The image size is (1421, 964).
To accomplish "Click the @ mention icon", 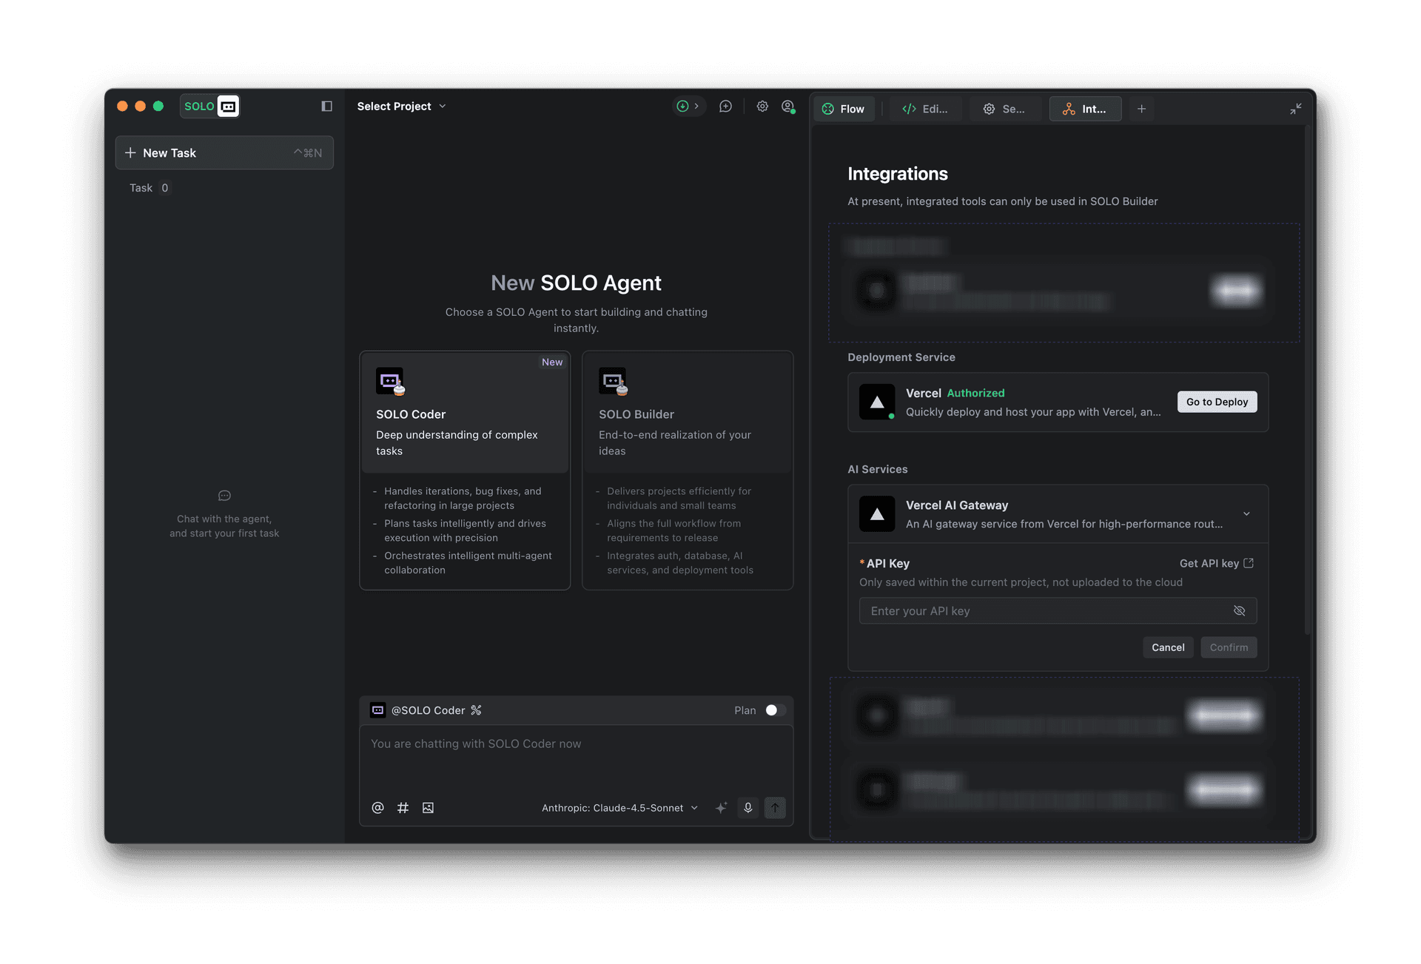I will [377, 808].
